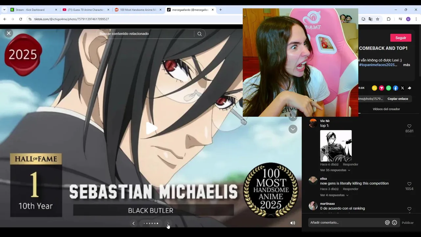421x237 pixels.
Task: Open a new browser tab
Action: 220,10
